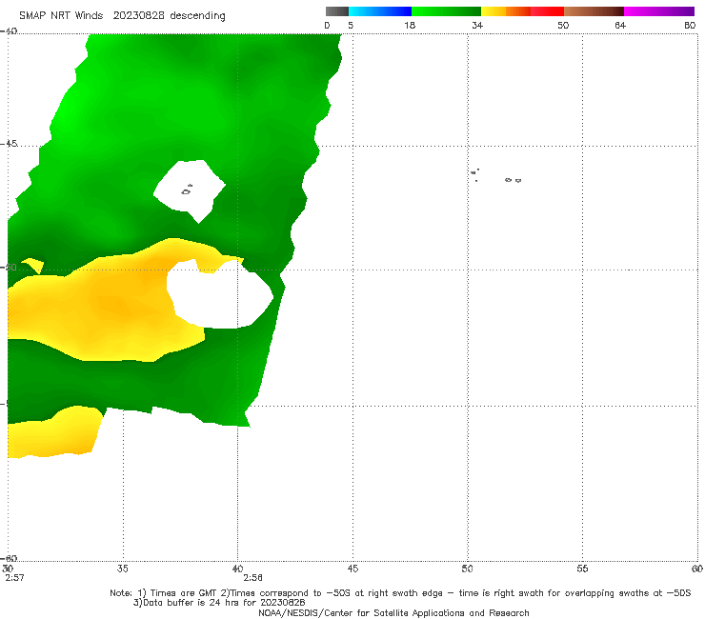Click the latitude axis label '-60'
This screenshot has height=619, width=705.
[9, 558]
